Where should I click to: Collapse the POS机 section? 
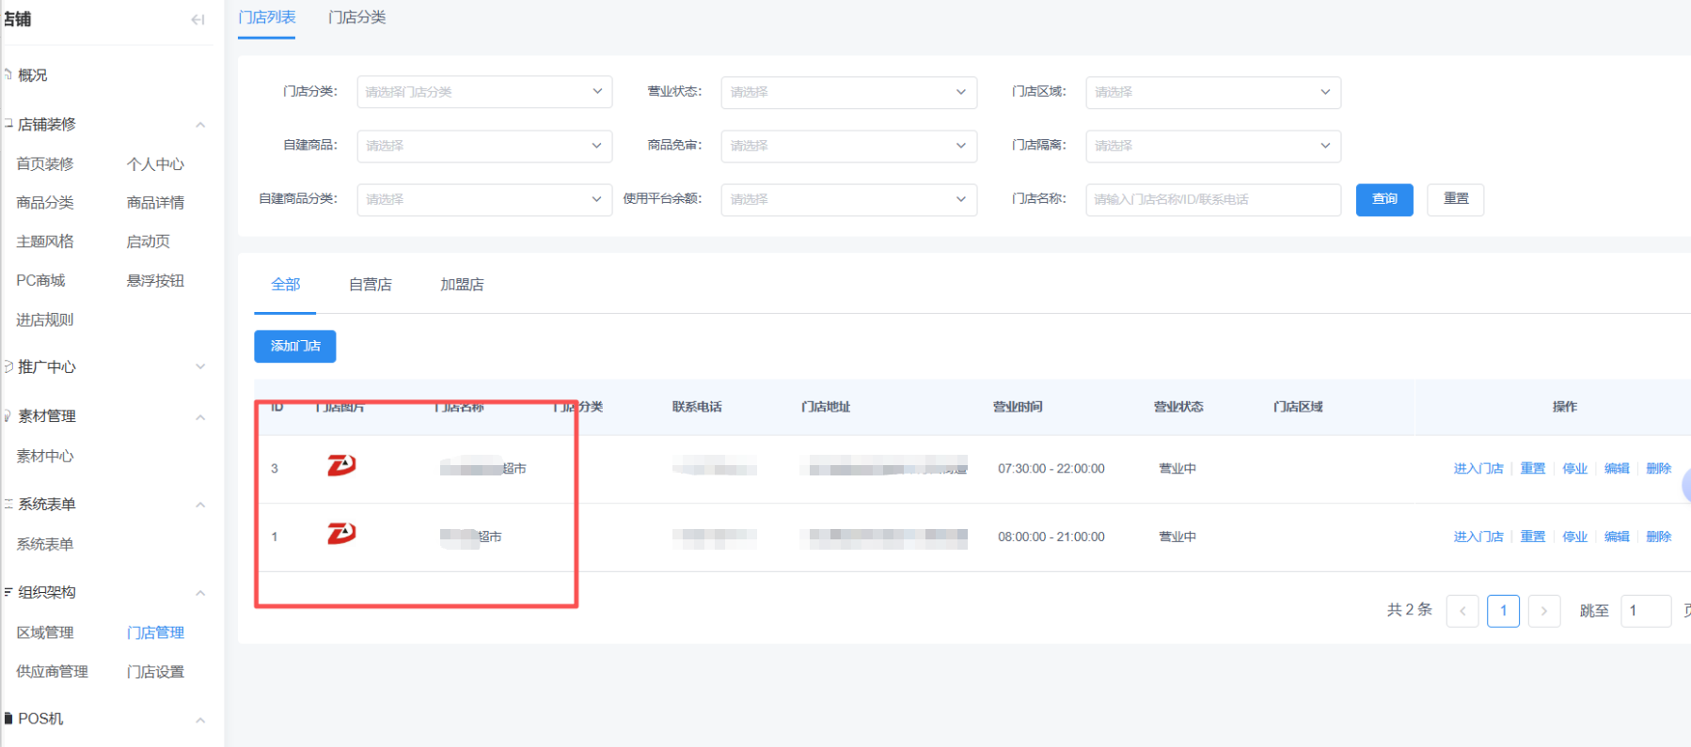coord(200,721)
